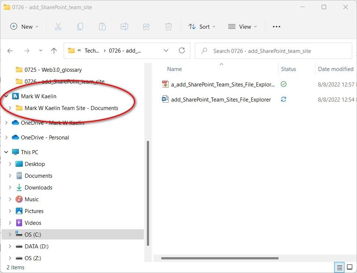Refresh the folder with the refresh icon
This screenshot has height=273, width=357.
point(181,50)
